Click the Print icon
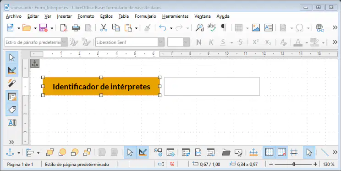 coord(76,28)
